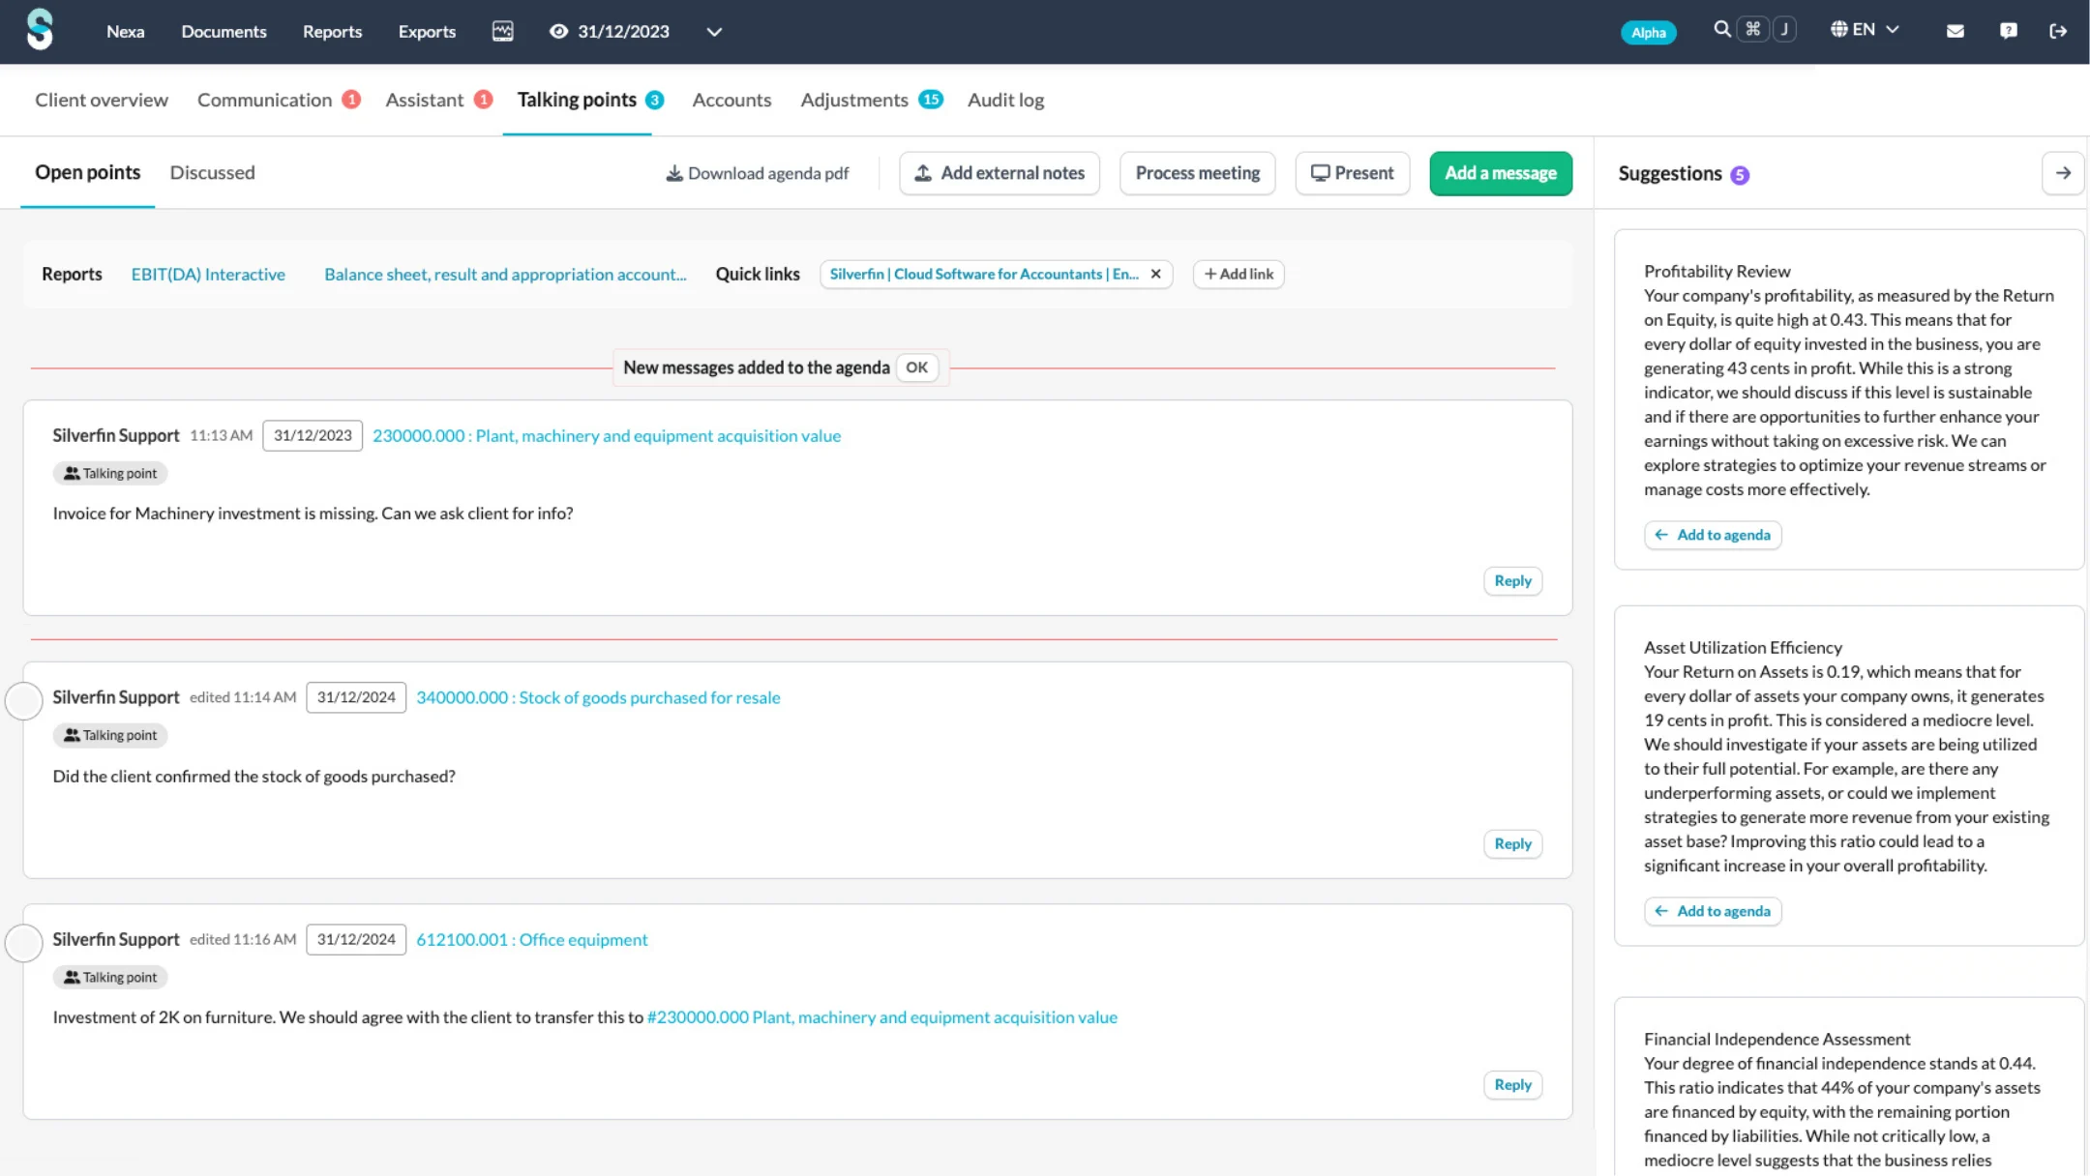Open the 31/12/2024 date selector on Stock message
2090x1176 pixels.
[356, 697]
